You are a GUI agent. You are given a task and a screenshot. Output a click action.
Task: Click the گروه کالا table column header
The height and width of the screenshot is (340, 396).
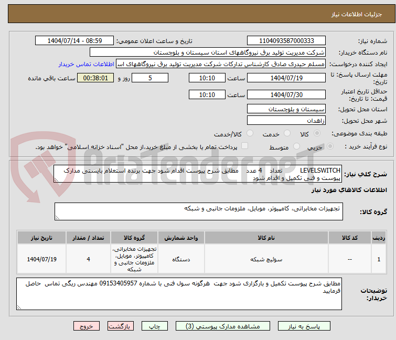tap(134, 238)
